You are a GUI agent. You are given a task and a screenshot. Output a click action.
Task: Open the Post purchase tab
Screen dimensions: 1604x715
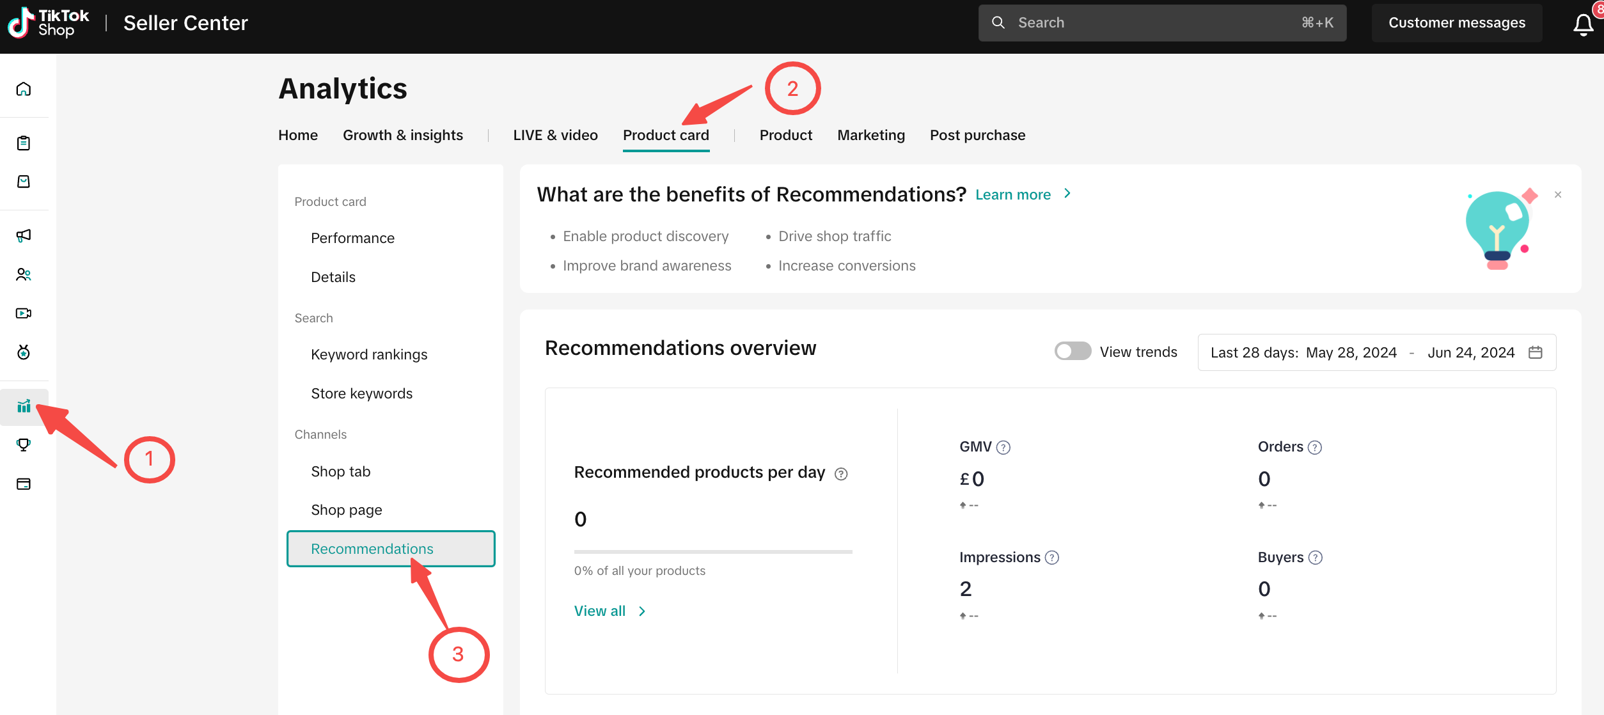(x=977, y=135)
